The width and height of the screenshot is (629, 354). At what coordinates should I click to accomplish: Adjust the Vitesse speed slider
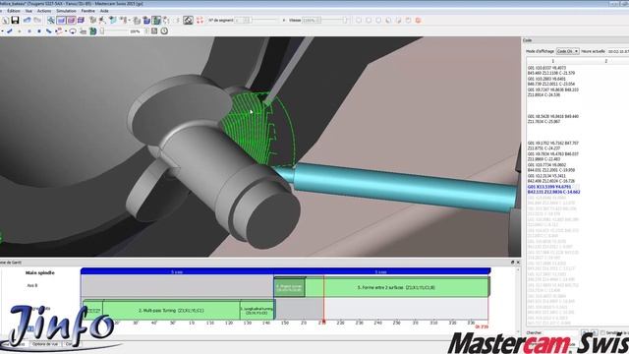click(x=335, y=20)
